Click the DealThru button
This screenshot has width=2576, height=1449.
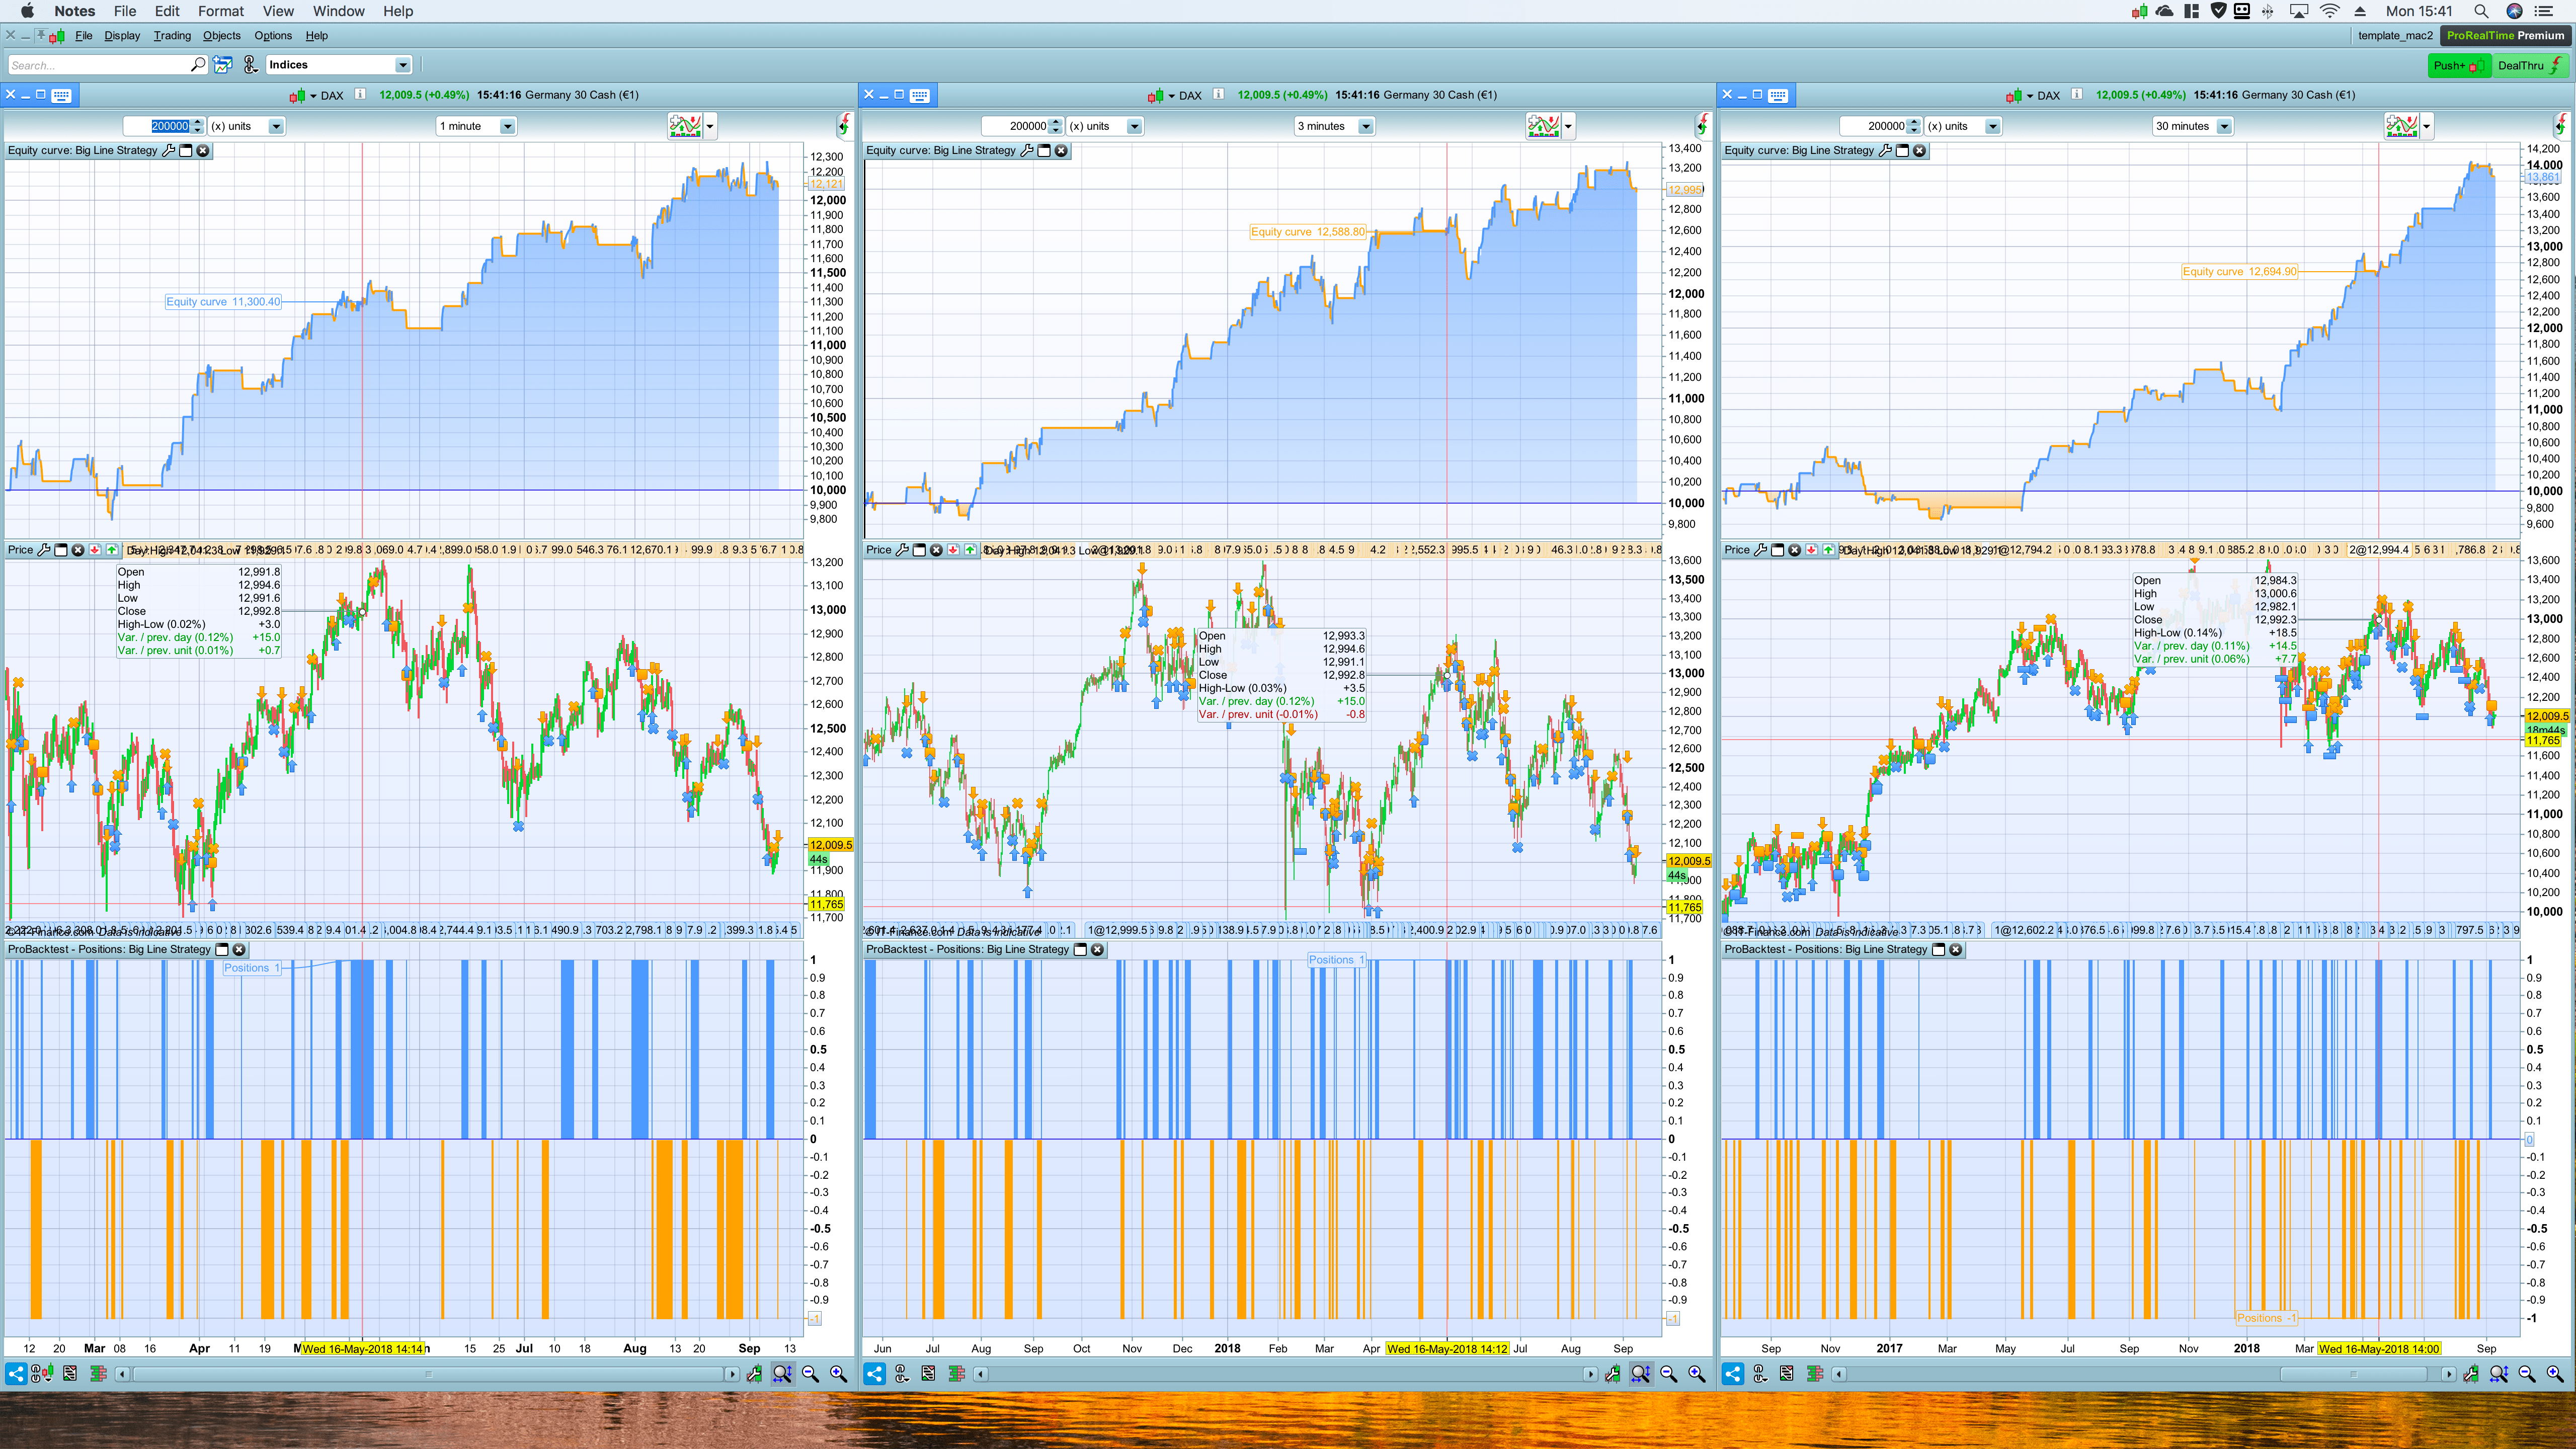pyautogui.click(x=2530, y=65)
